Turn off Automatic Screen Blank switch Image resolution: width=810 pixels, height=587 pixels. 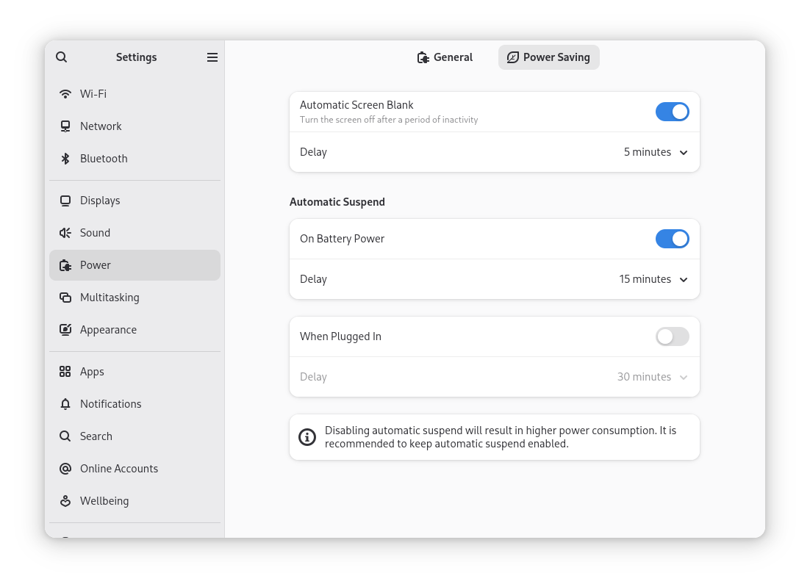[x=672, y=112]
